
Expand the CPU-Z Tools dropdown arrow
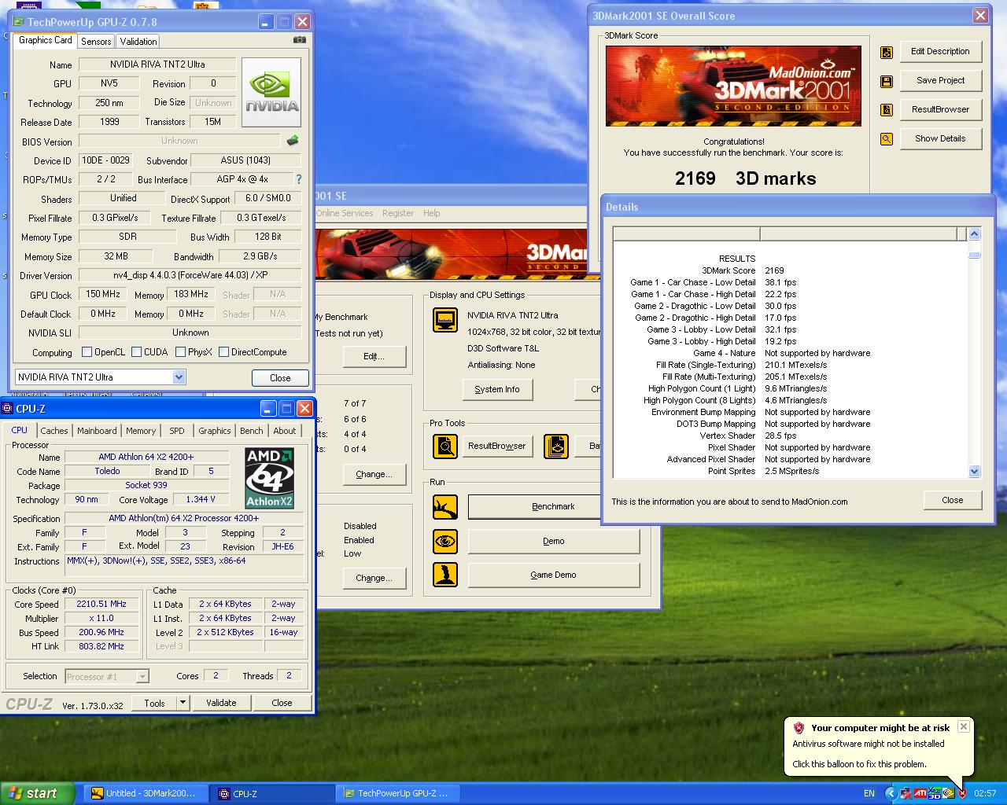coord(183,703)
